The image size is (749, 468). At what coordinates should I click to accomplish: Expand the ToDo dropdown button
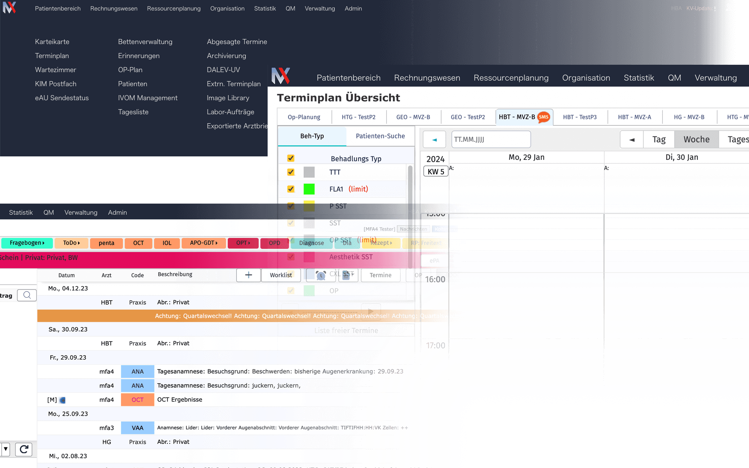click(x=71, y=243)
